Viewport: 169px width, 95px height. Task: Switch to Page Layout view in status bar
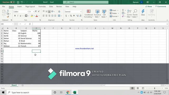click(138, 88)
